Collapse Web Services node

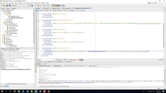coord(3,43)
